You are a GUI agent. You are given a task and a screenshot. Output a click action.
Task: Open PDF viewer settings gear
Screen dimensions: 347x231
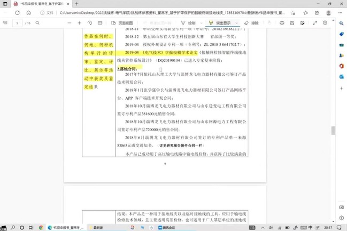click(325, 23)
